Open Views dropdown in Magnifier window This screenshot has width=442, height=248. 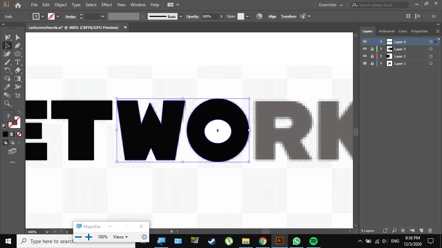click(x=121, y=237)
